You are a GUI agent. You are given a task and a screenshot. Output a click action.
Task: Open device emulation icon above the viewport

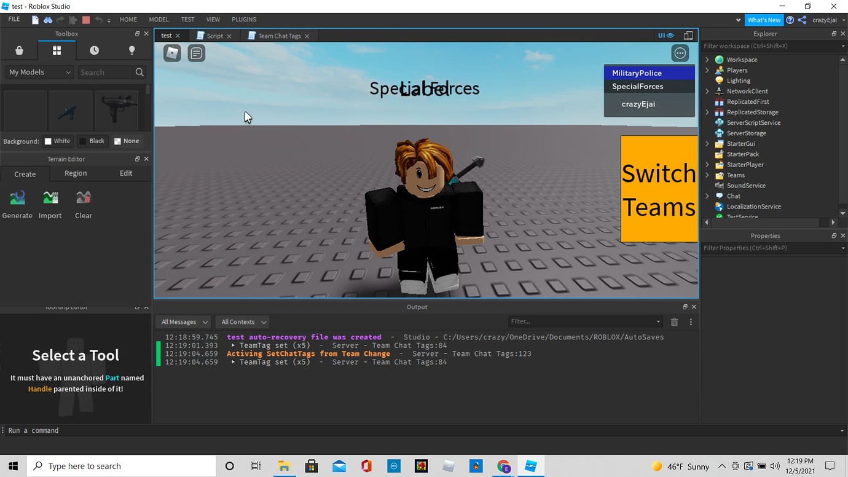[688, 35]
